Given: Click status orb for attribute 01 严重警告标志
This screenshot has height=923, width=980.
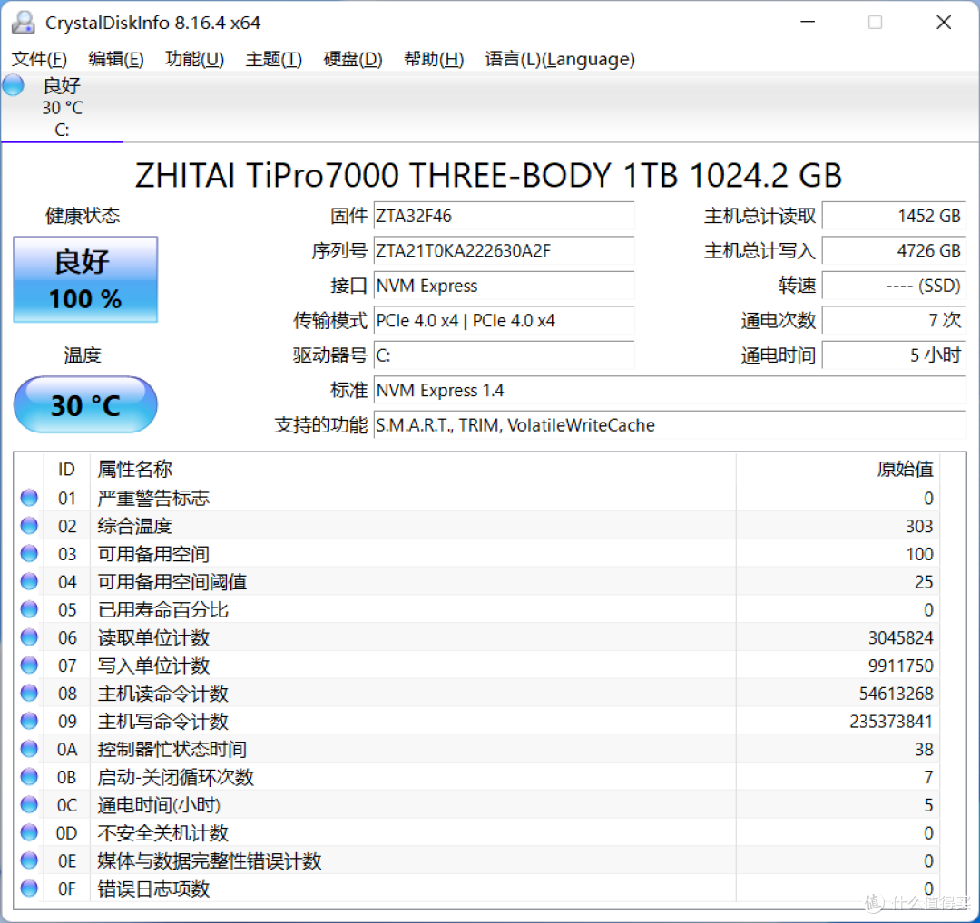Looking at the screenshot, I should coord(29,498).
